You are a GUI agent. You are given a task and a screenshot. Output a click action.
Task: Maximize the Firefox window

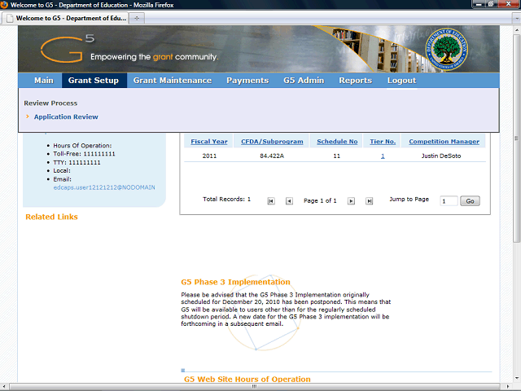pyautogui.click(x=491, y=4)
